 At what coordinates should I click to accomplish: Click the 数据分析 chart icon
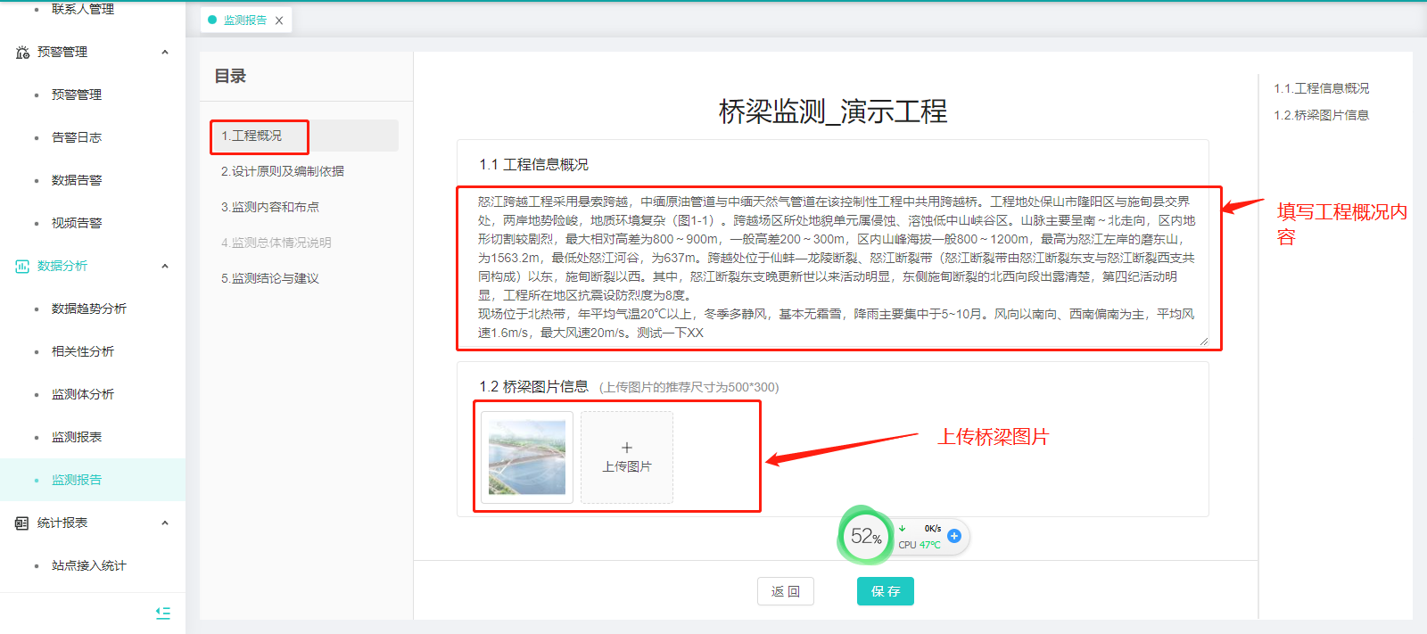22,267
